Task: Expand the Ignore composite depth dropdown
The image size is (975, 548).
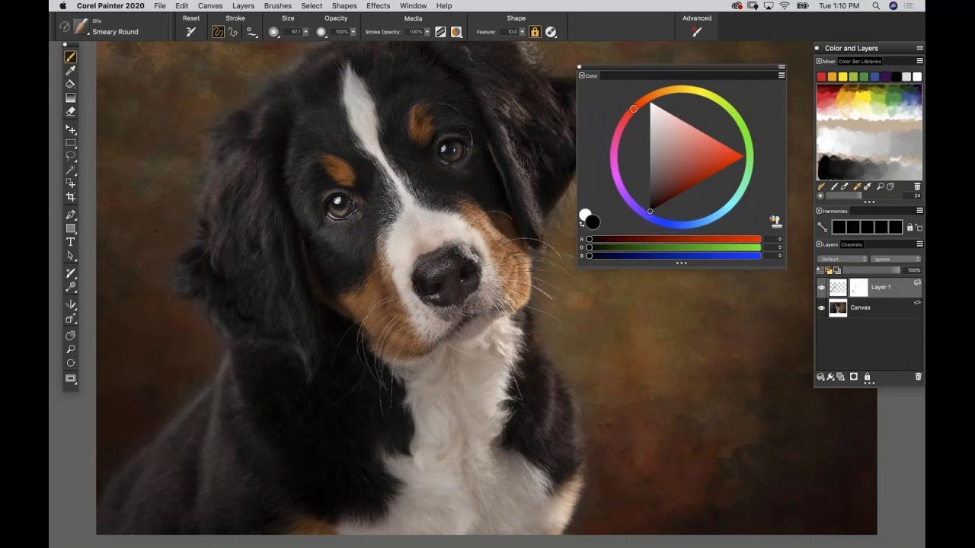Action: tap(896, 259)
